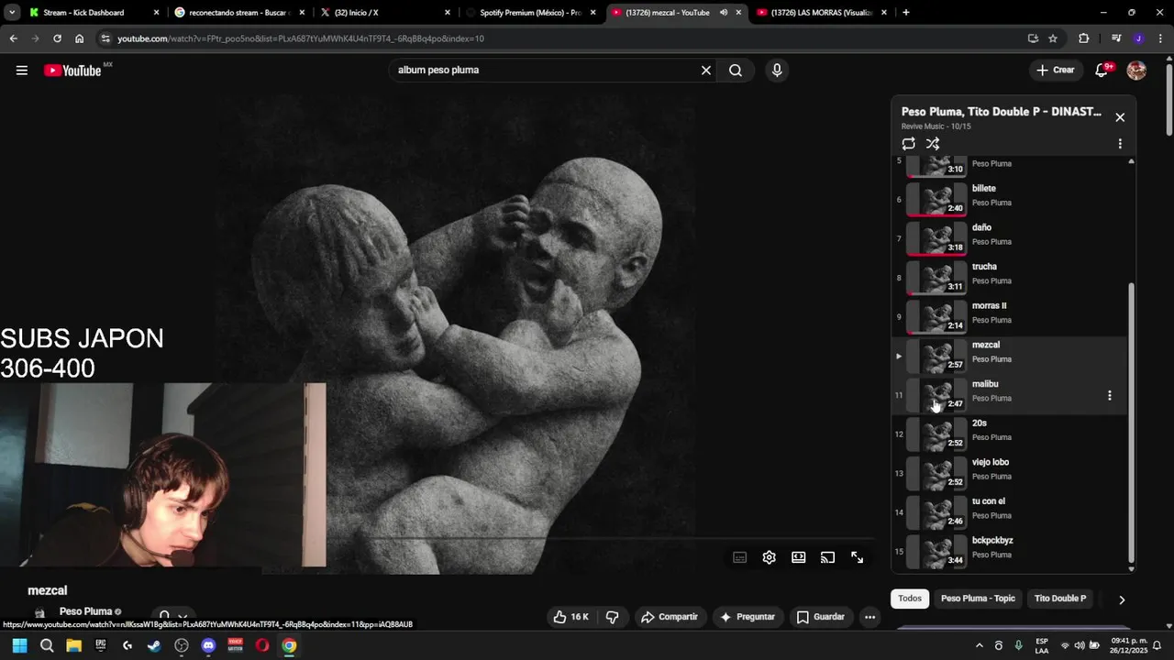The width and height of the screenshot is (1174, 660).
Task: Click the mezcal playlist entry title
Action: pos(986,346)
